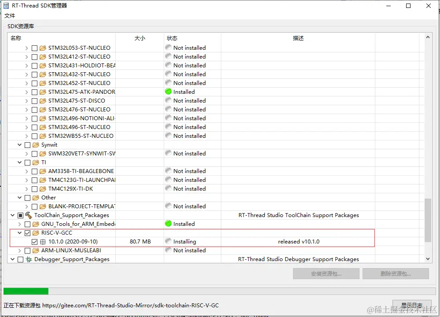Click the 名称 column header
The image size is (440, 317).
62,38
